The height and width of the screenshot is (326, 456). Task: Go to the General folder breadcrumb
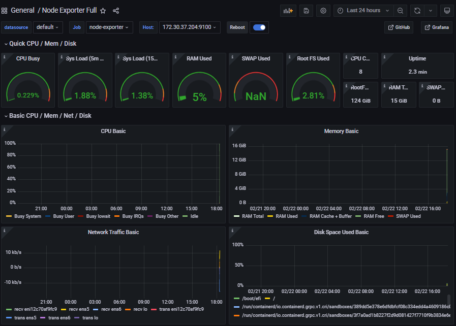23,11
